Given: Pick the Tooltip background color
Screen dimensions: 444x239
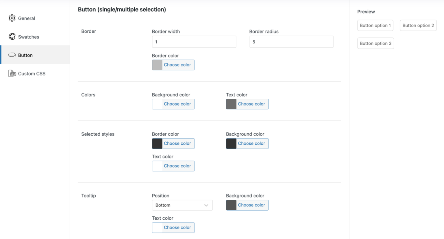Looking at the screenshot, I should point(251,205).
